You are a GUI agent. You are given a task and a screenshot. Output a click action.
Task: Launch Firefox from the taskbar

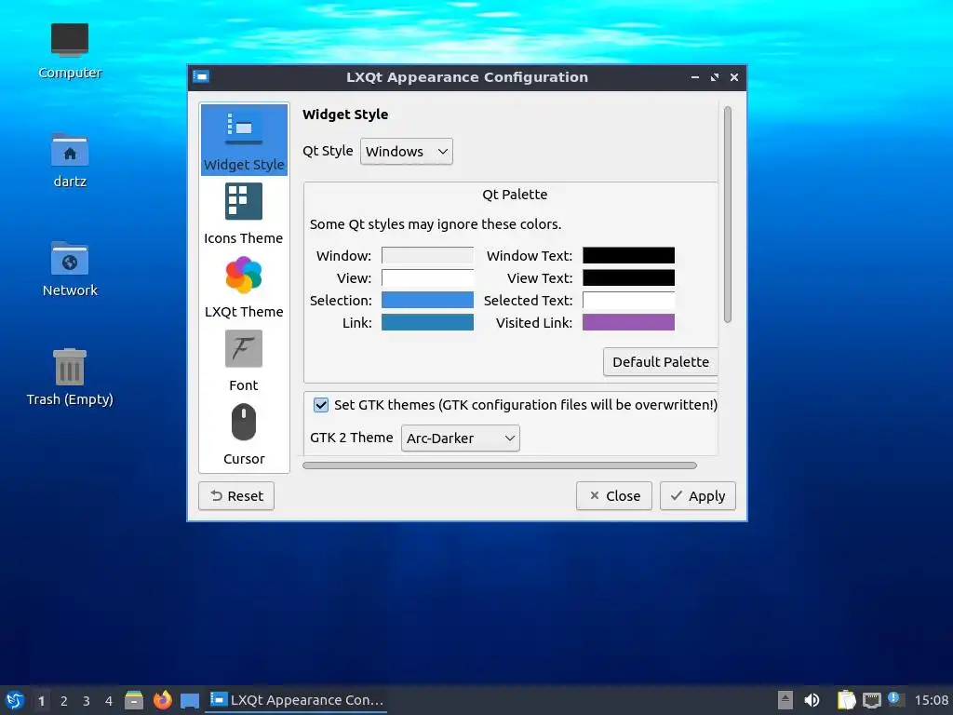(162, 700)
